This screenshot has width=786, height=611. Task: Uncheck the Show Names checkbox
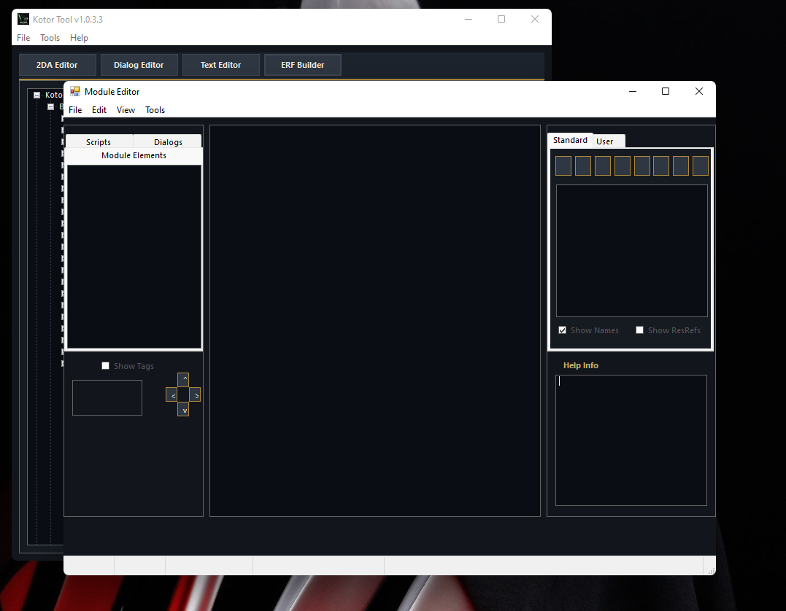coord(562,330)
